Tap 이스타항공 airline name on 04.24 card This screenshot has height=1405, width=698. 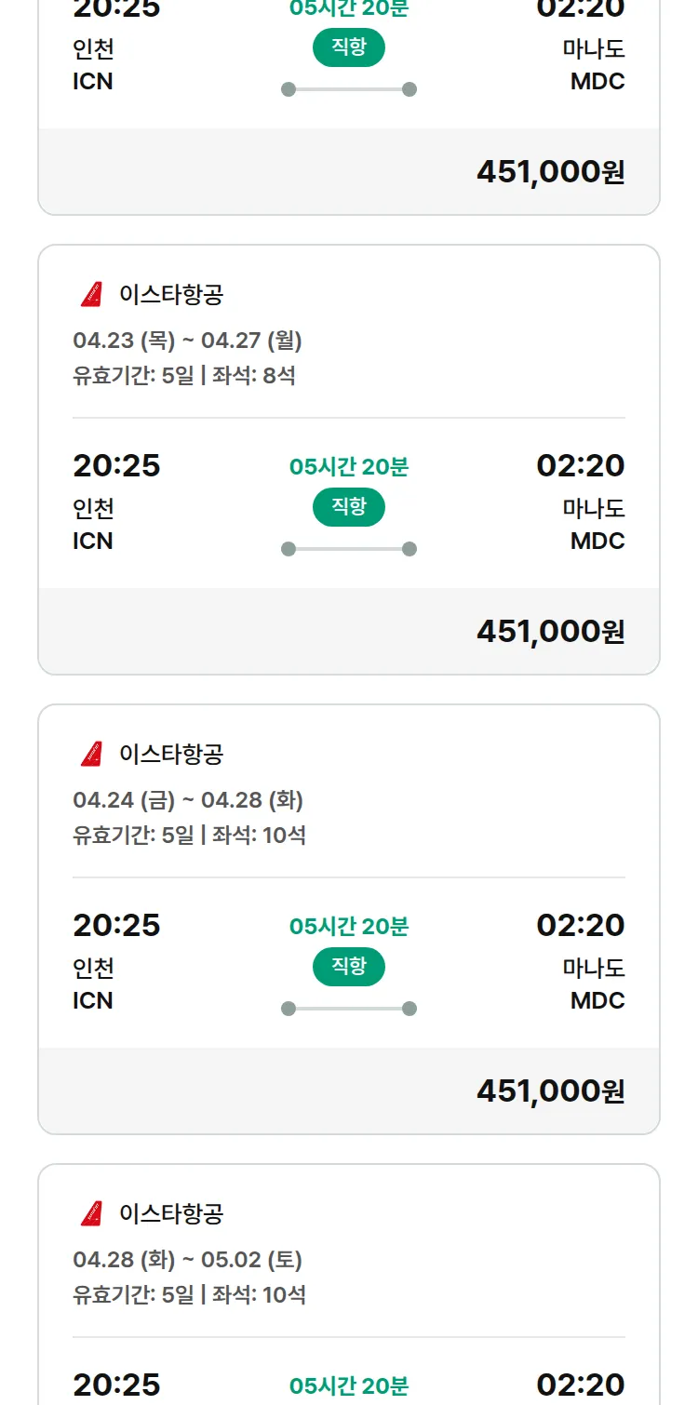(x=171, y=754)
